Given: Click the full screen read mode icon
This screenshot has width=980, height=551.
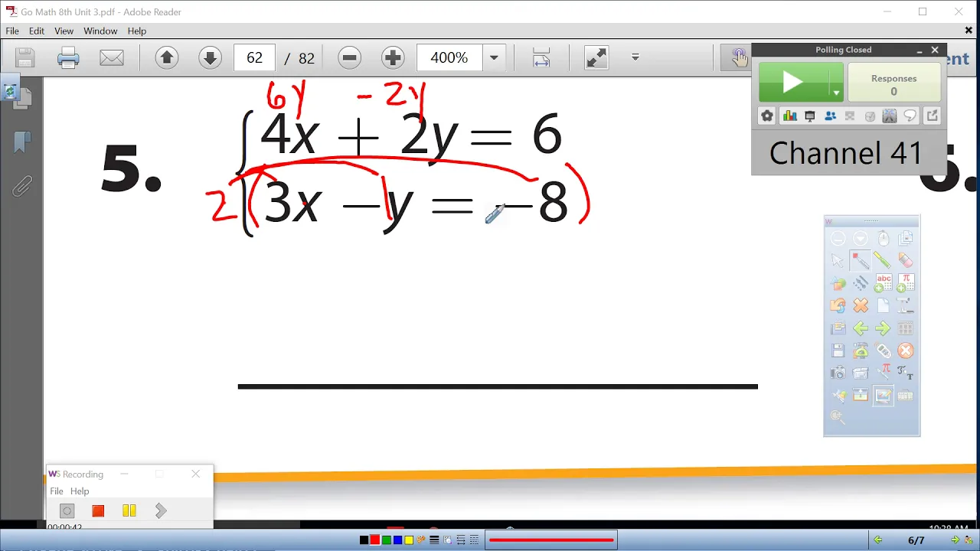Looking at the screenshot, I should pos(596,57).
